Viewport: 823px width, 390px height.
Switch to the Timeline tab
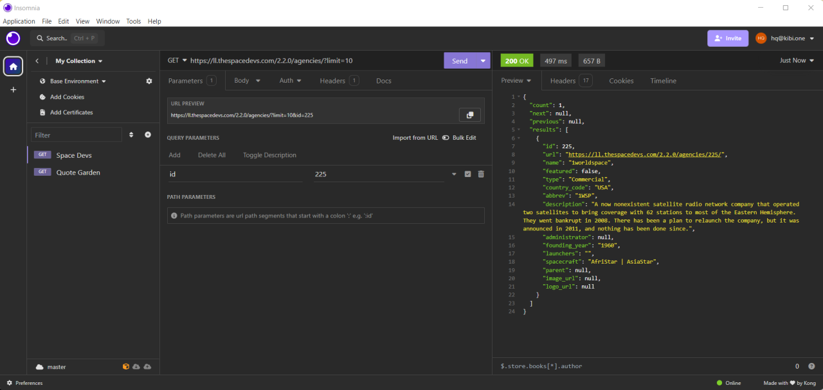[663, 81]
